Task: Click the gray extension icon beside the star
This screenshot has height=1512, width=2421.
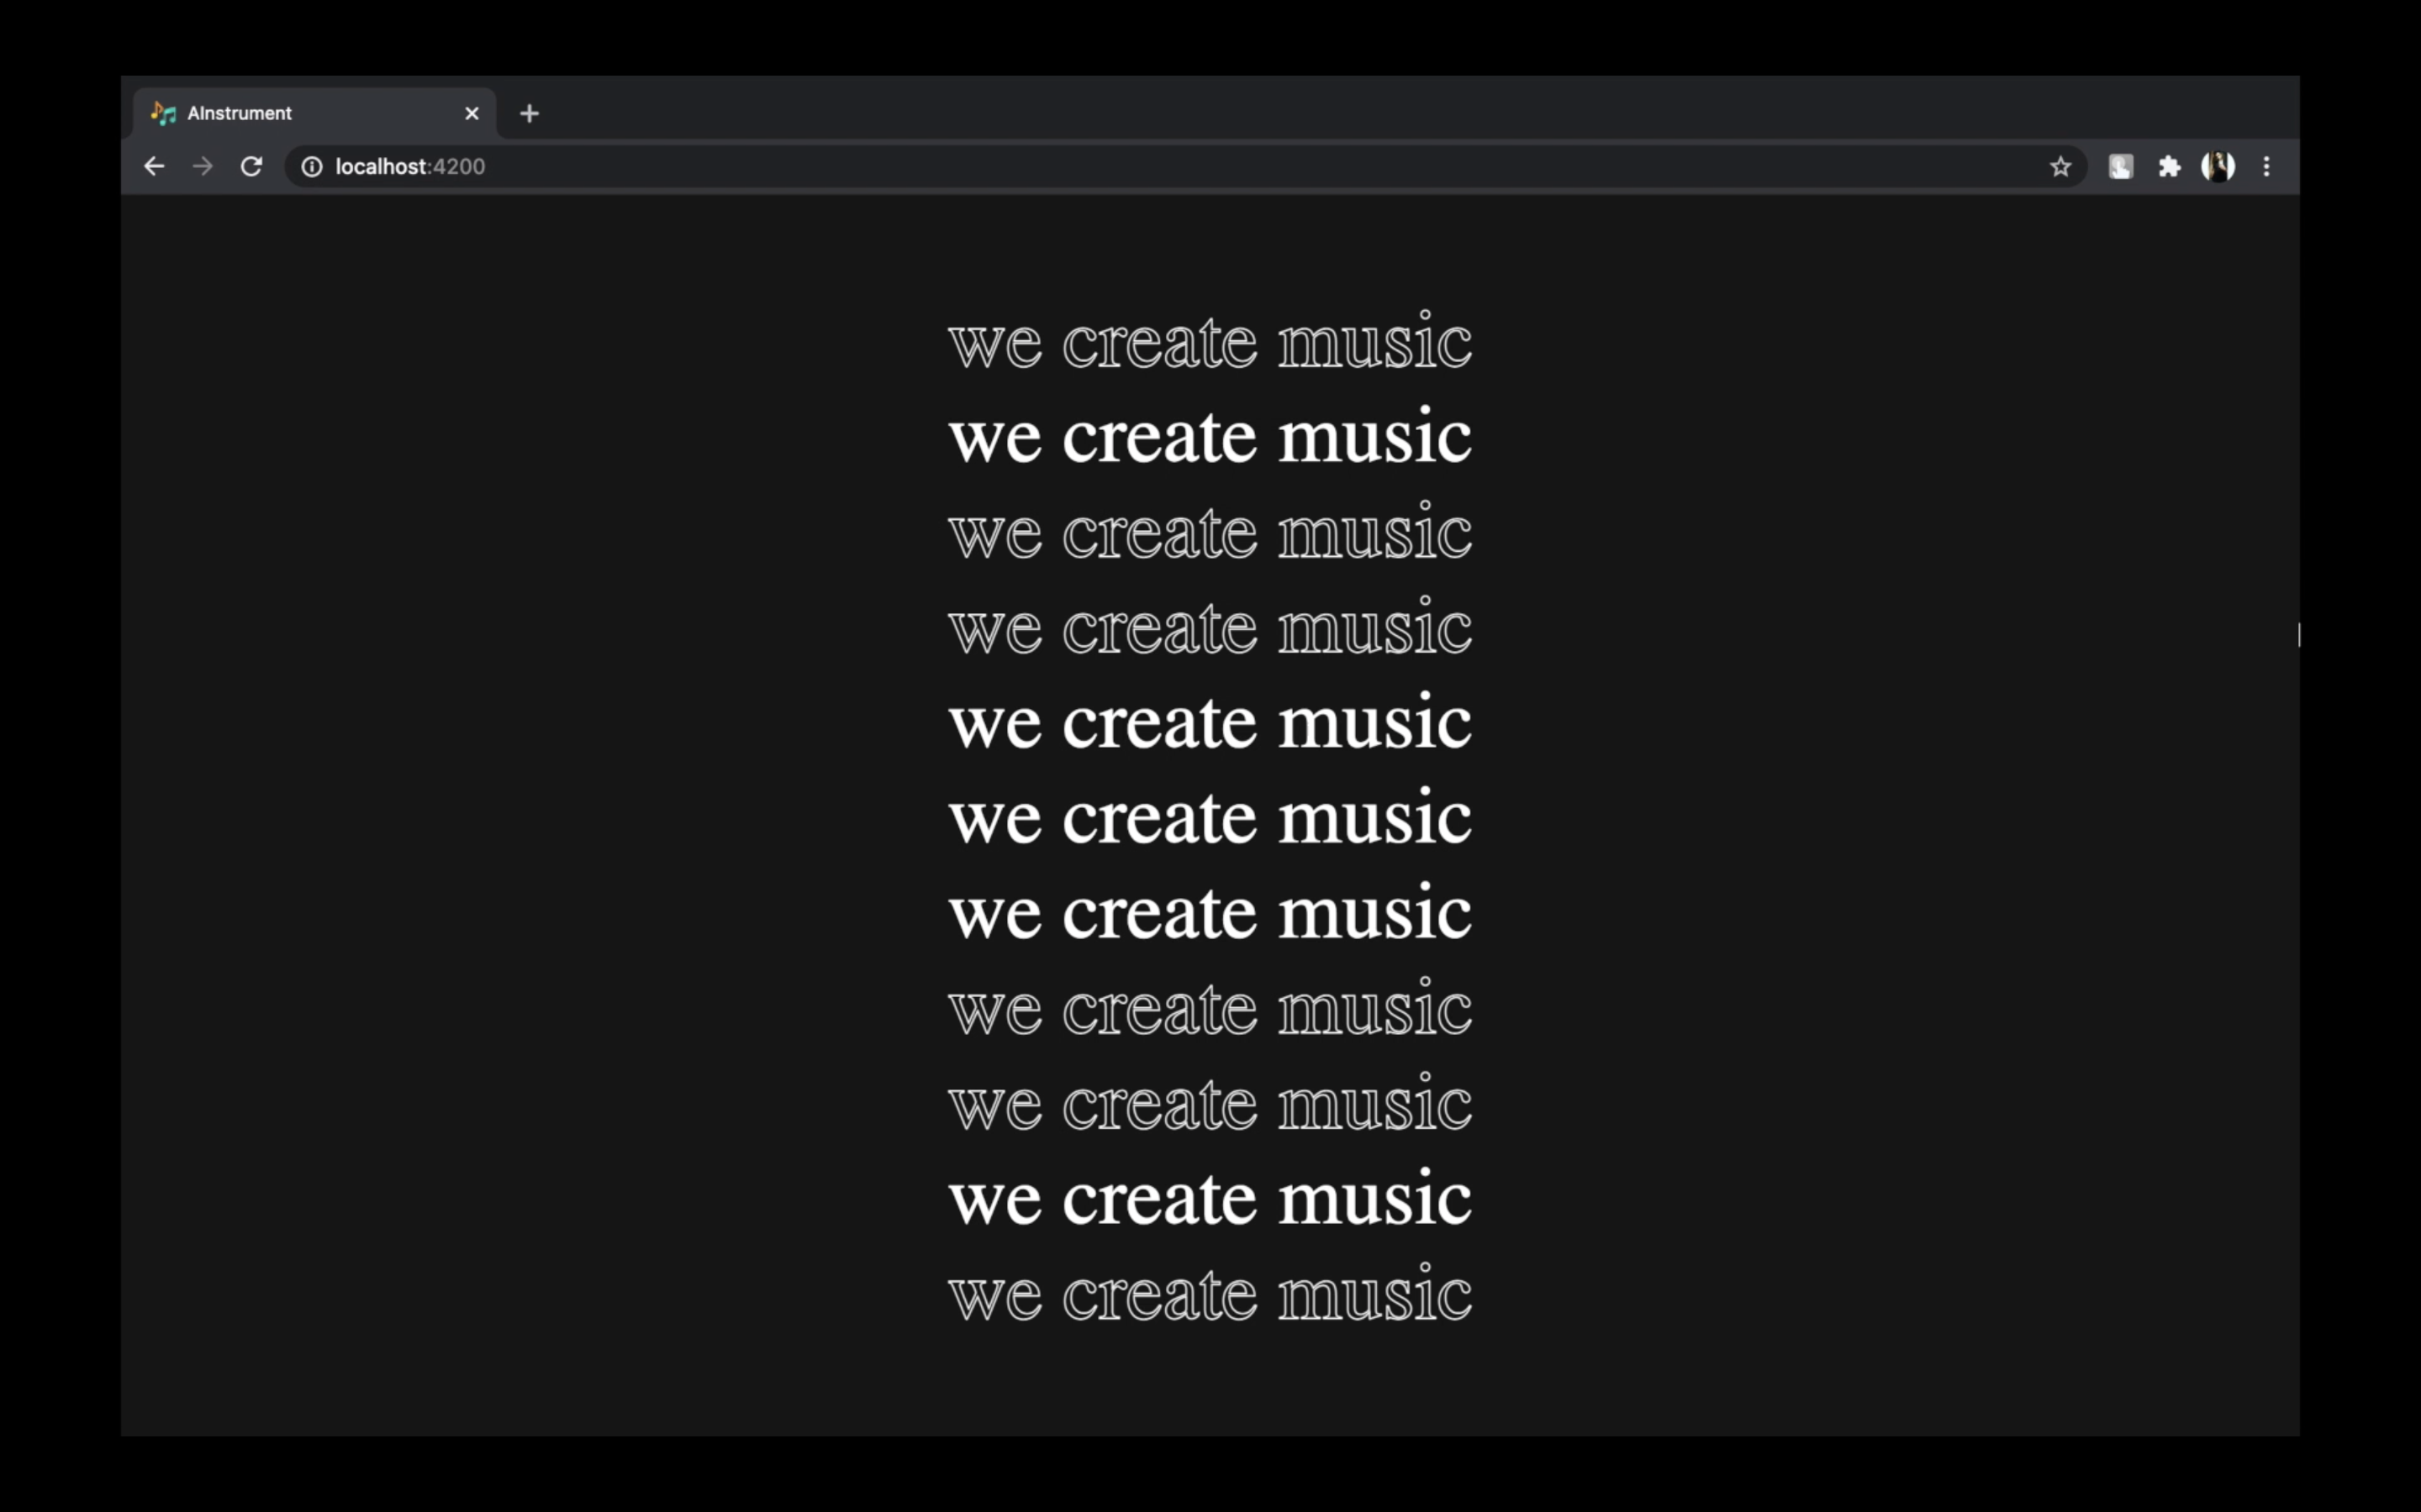Action: click(2120, 166)
